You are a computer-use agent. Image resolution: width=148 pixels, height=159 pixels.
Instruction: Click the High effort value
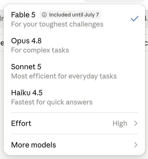(x=120, y=124)
